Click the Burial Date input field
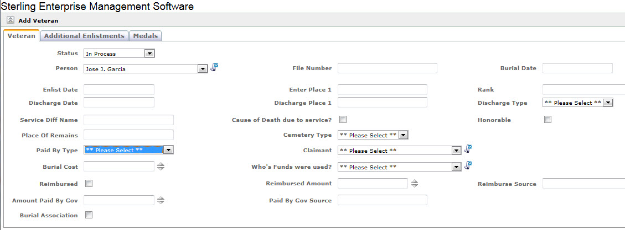Screen dimensions: 625x230 click(x=577, y=68)
